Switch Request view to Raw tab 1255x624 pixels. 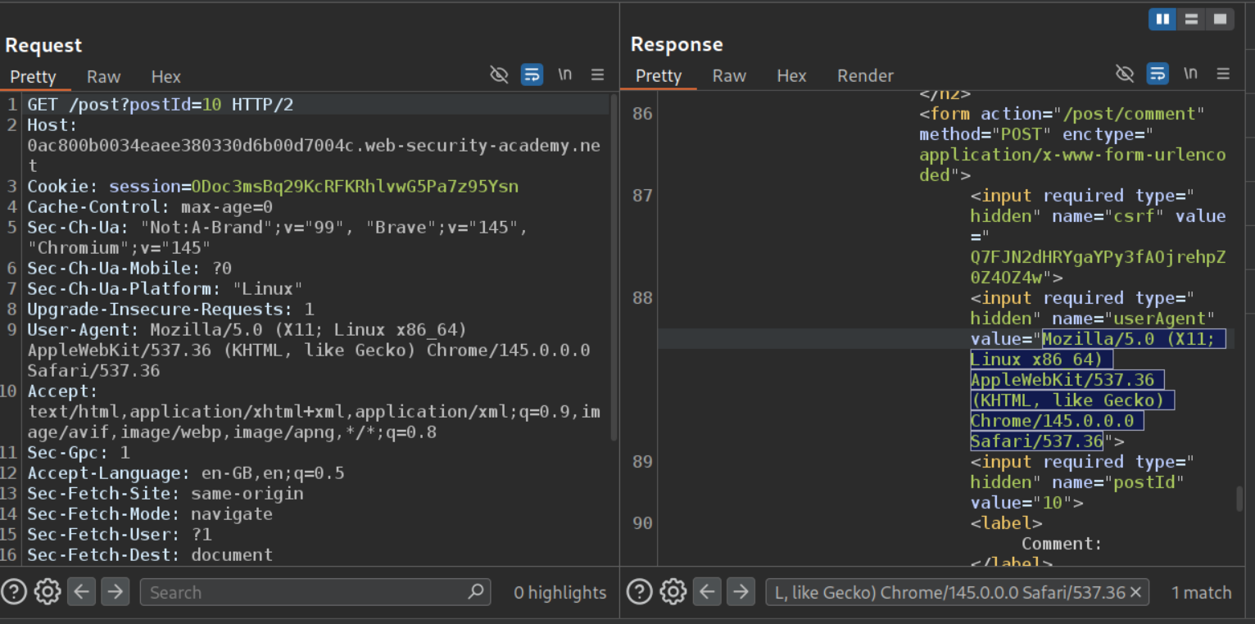(103, 77)
